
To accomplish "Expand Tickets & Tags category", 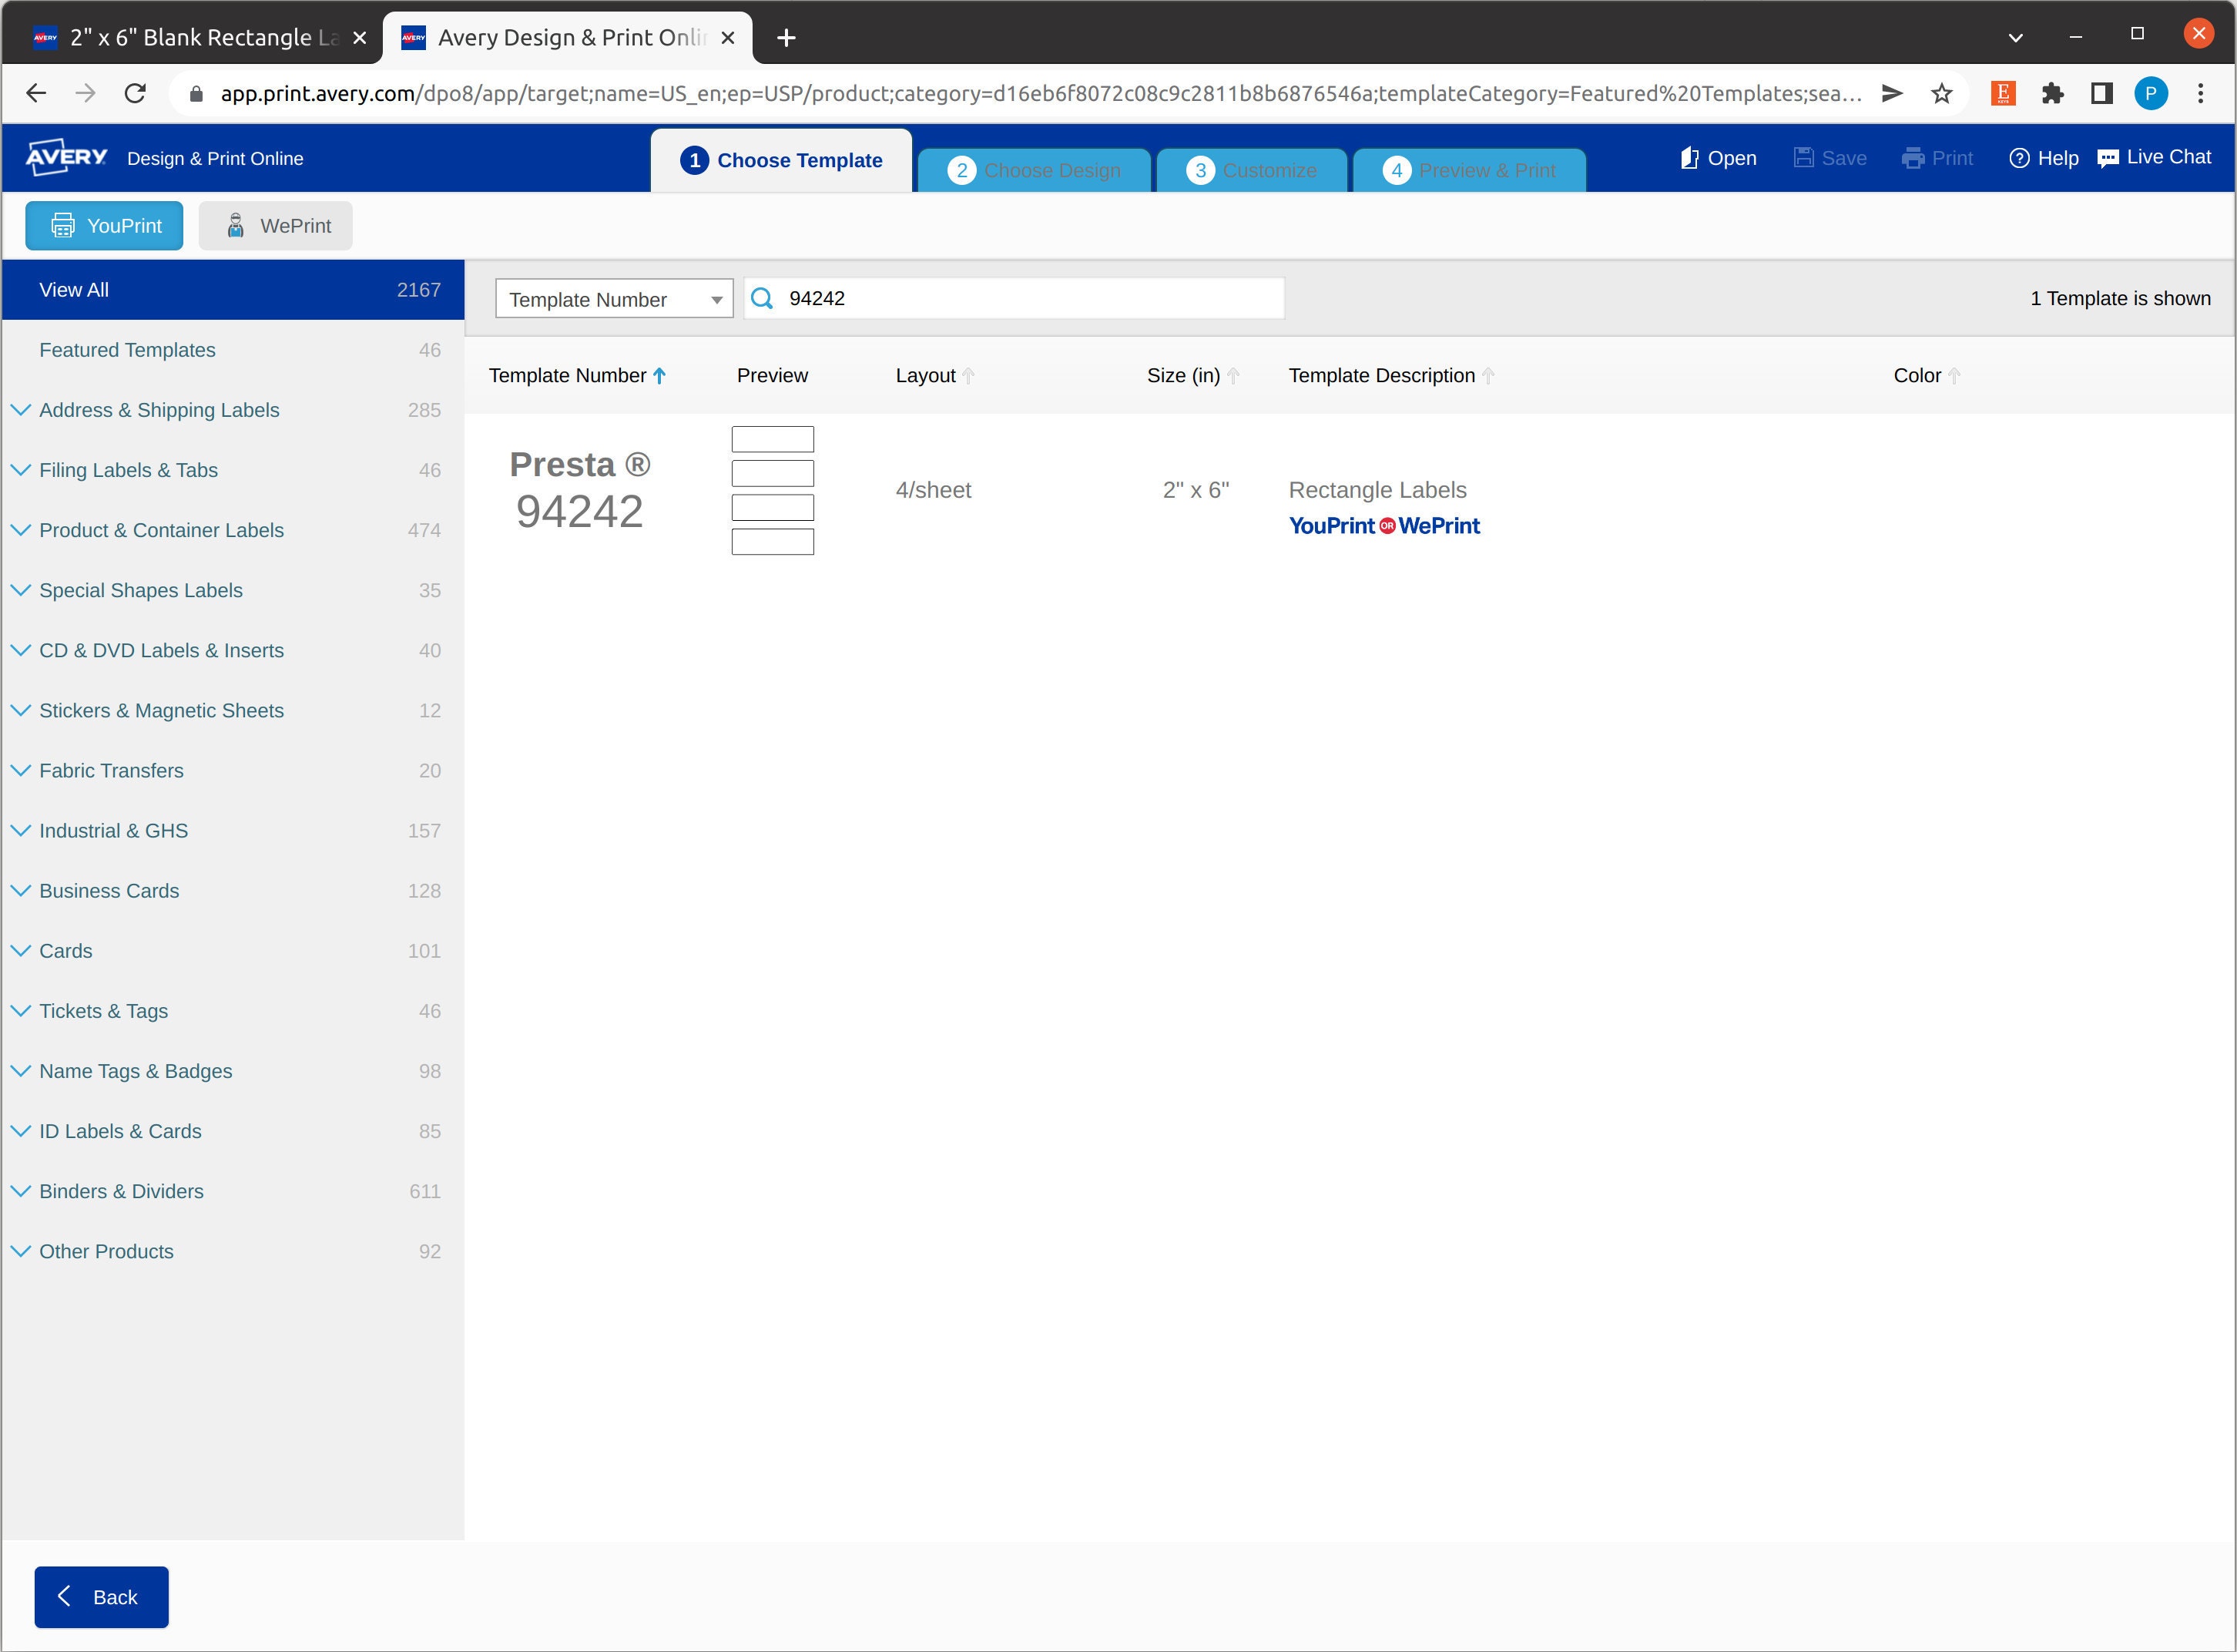I will (20, 1010).
